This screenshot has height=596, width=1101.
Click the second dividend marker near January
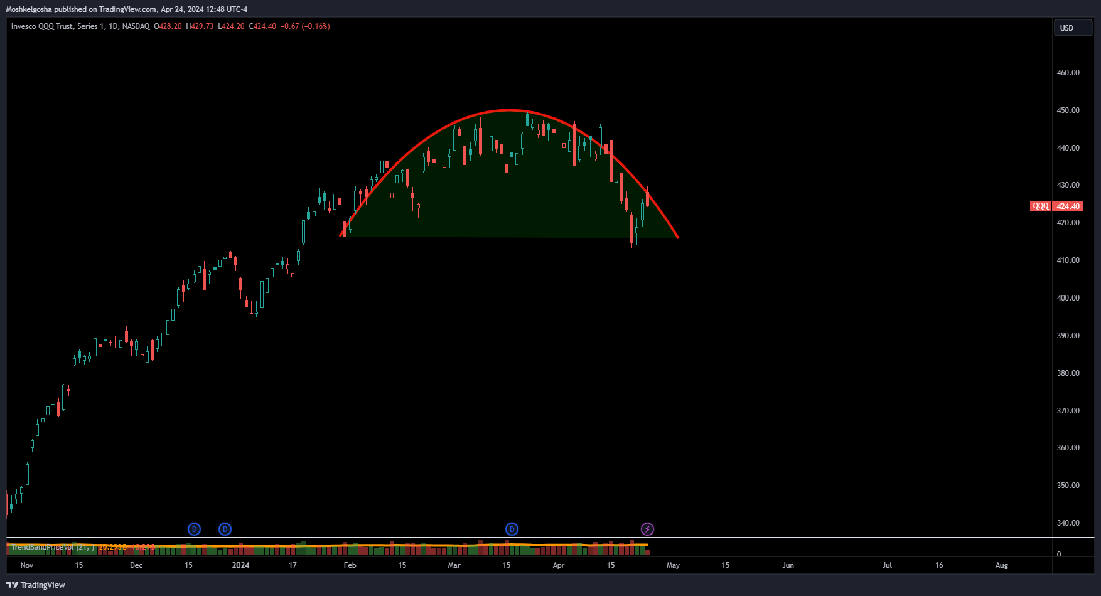coord(225,529)
